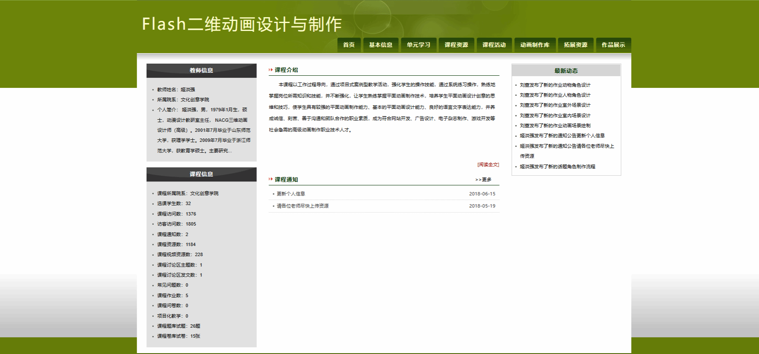Click the site title Flash二维动画设计与制作
Screen dimensions: 759x354
pos(242,24)
